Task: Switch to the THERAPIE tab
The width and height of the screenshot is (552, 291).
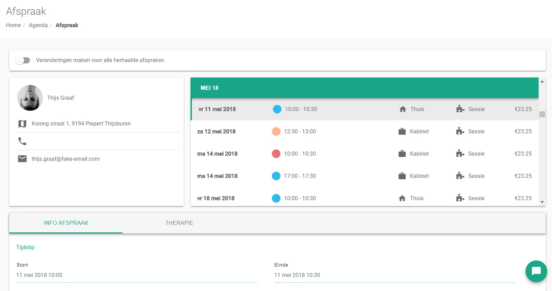Action: [x=179, y=223]
